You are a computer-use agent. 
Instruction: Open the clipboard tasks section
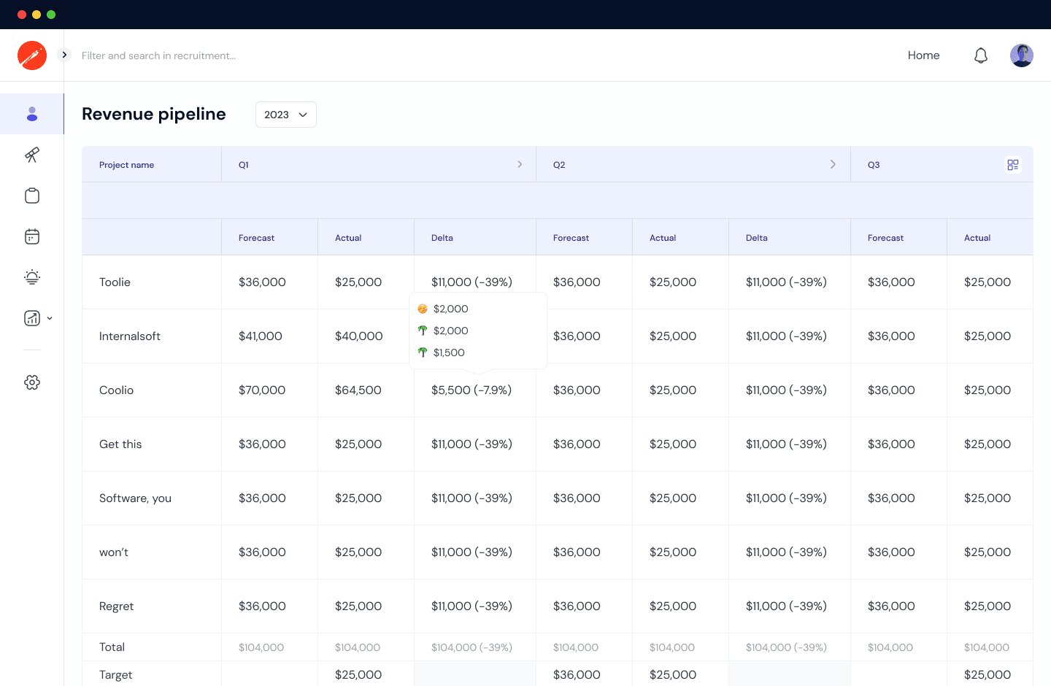click(32, 196)
